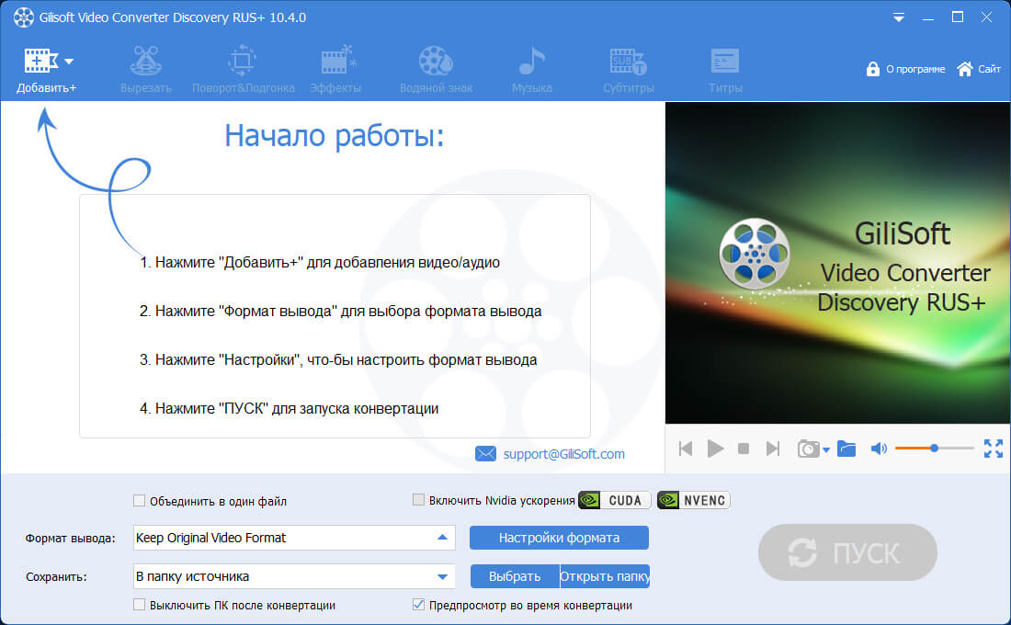Minimize the Gilisoft Video Converter window
Image resolution: width=1011 pixels, height=625 pixels.
(x=928, y=18)
